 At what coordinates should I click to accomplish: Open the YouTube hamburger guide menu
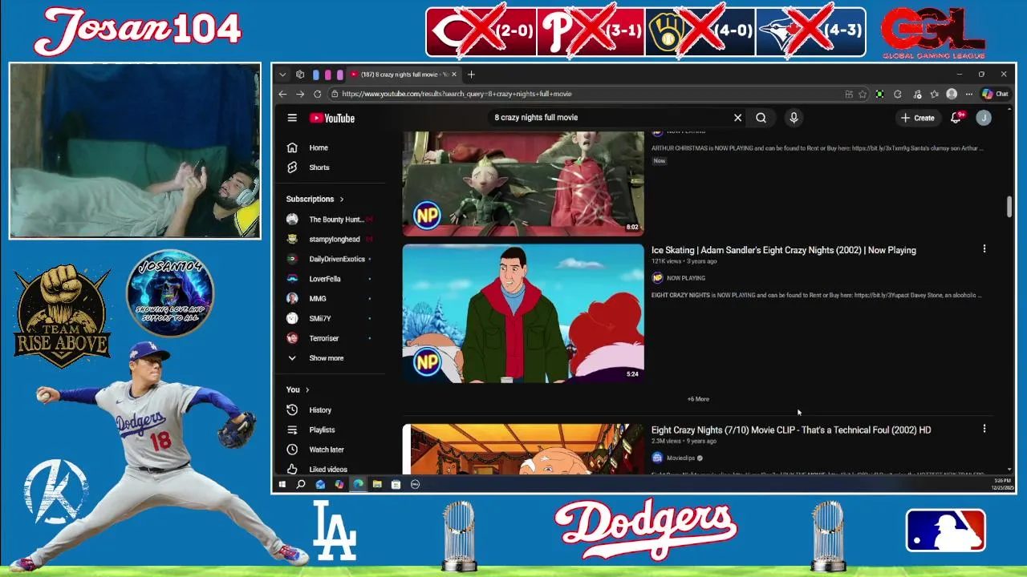292,118
